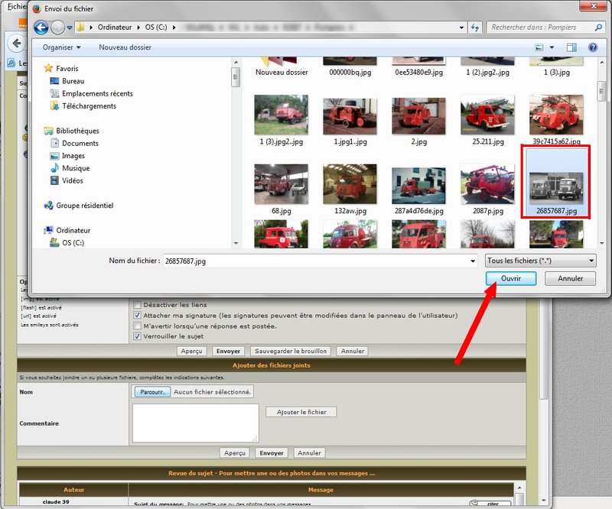Viewport: 612px width, 509px height.
Task: Click 'Nouveau dossier' in the toolbar
Action: (125, 47)
